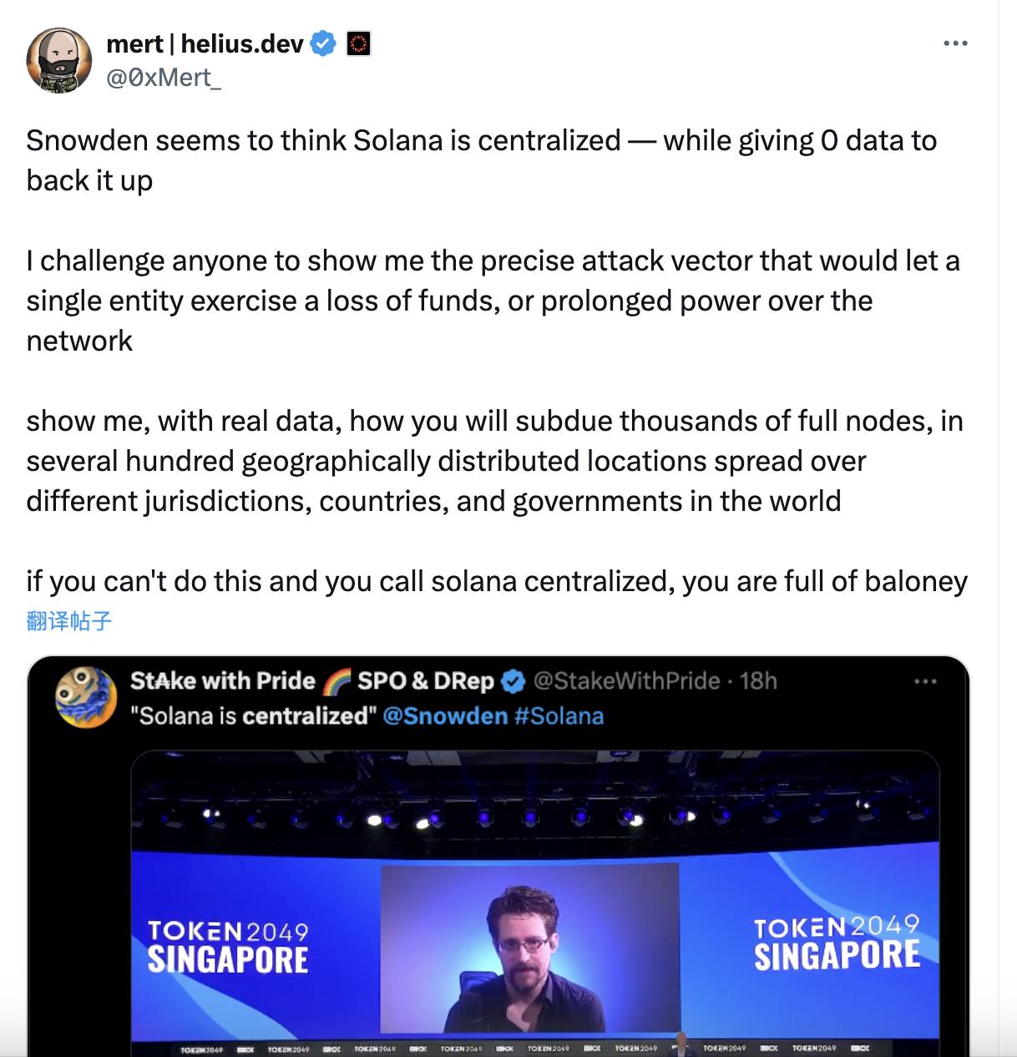
Task: Click the rainbow emoji in quoted author name
Action: (336, 682)
